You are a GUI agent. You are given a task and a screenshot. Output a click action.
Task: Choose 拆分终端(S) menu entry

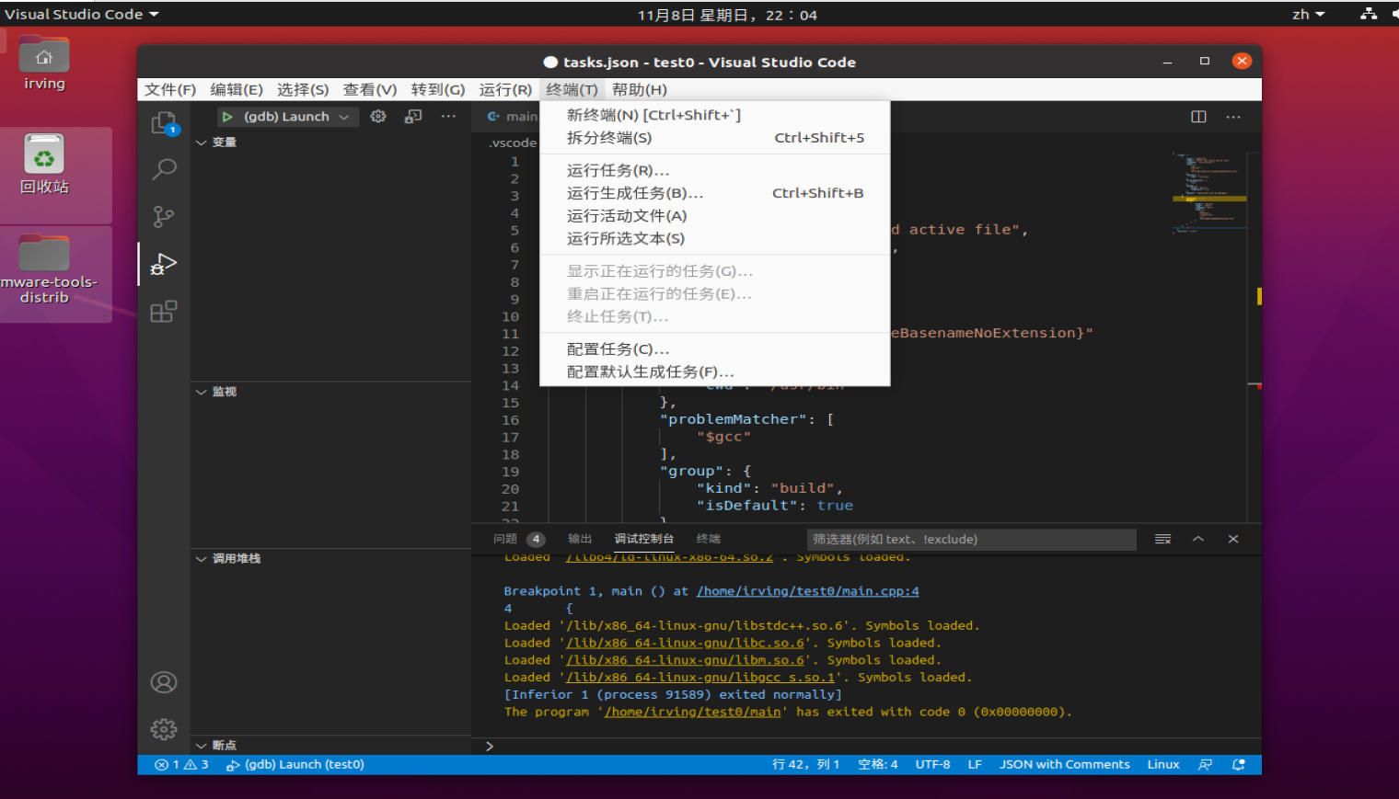(x=715, y=138)
